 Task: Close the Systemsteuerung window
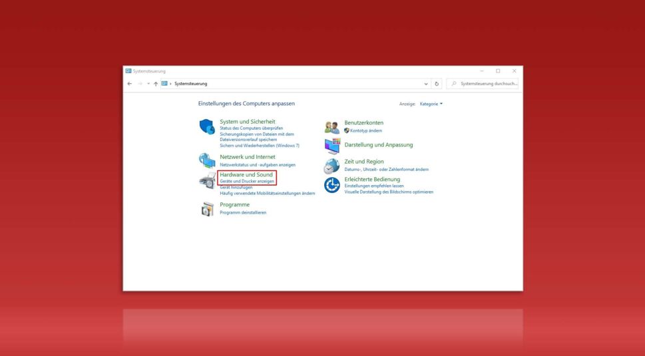pyautogui.click(x=514, y=71)
